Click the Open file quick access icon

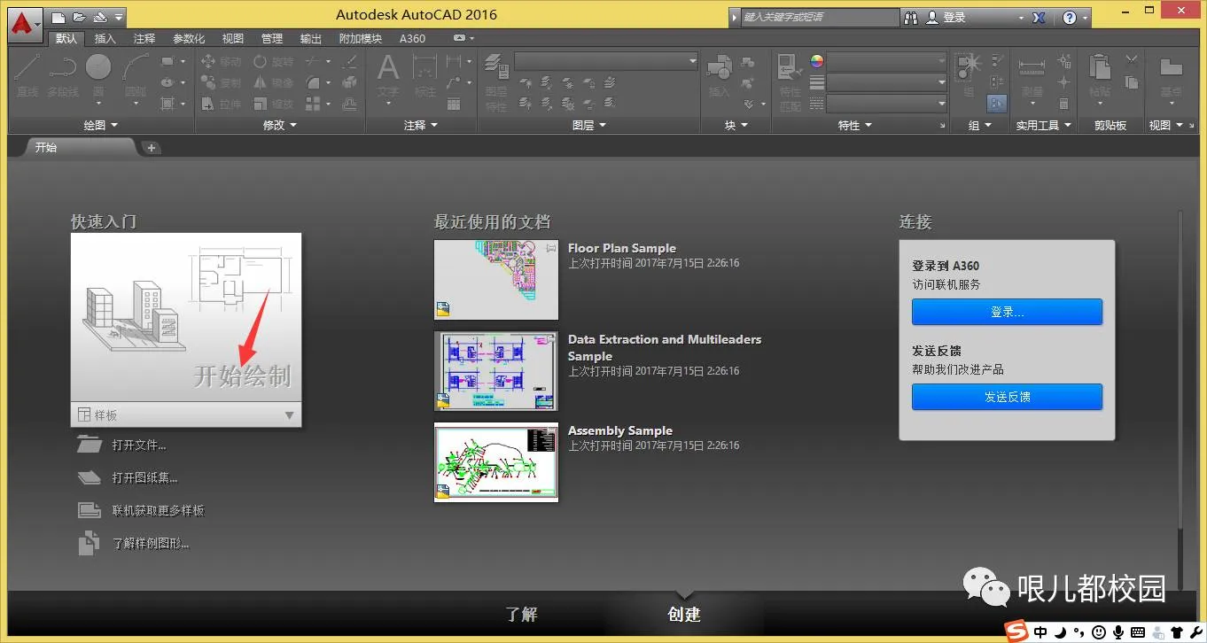(x=79, y=17)
